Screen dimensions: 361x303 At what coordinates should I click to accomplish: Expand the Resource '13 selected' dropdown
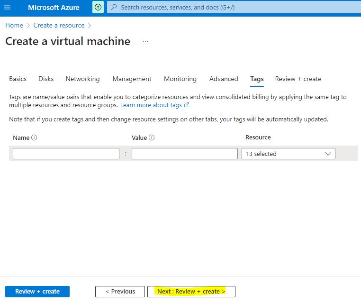[x=288, y=154]
